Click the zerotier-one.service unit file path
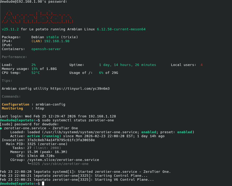This screenshot has height=186, width=232. point(90,132)
